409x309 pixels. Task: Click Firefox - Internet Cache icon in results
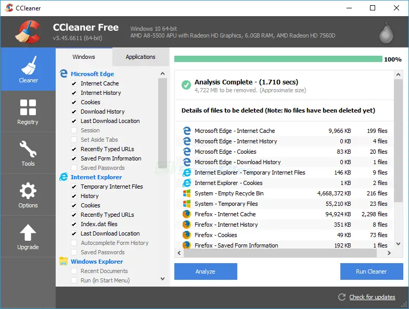pyautogui.click(x=187, y=214)
